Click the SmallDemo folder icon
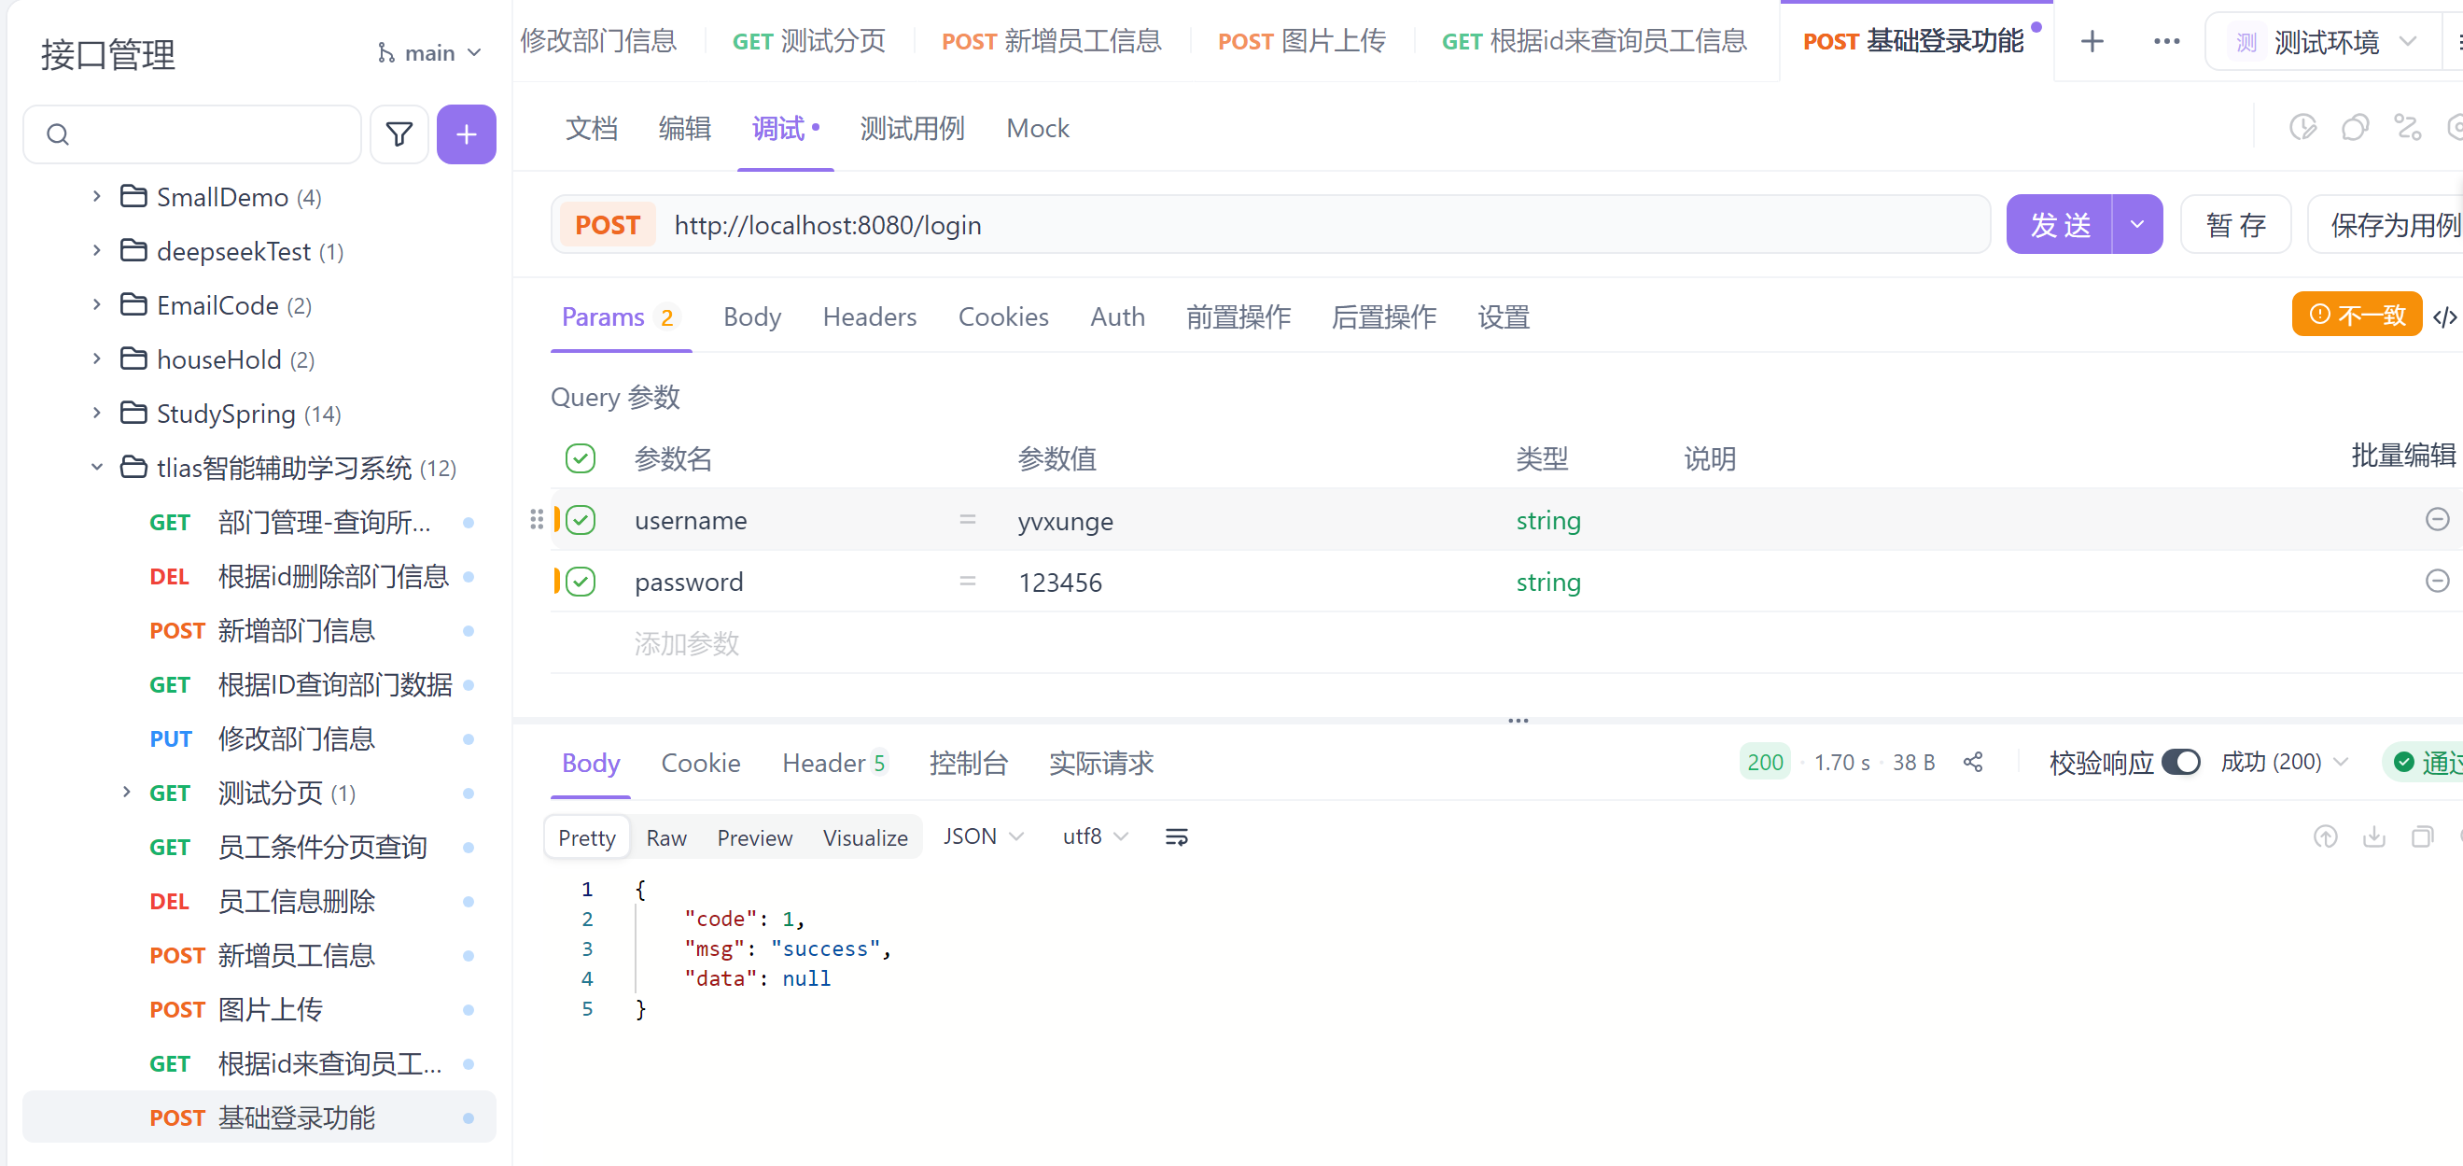Image resolution: width=2463 pixels, height=1166 pixels. (x=133, y=196)
